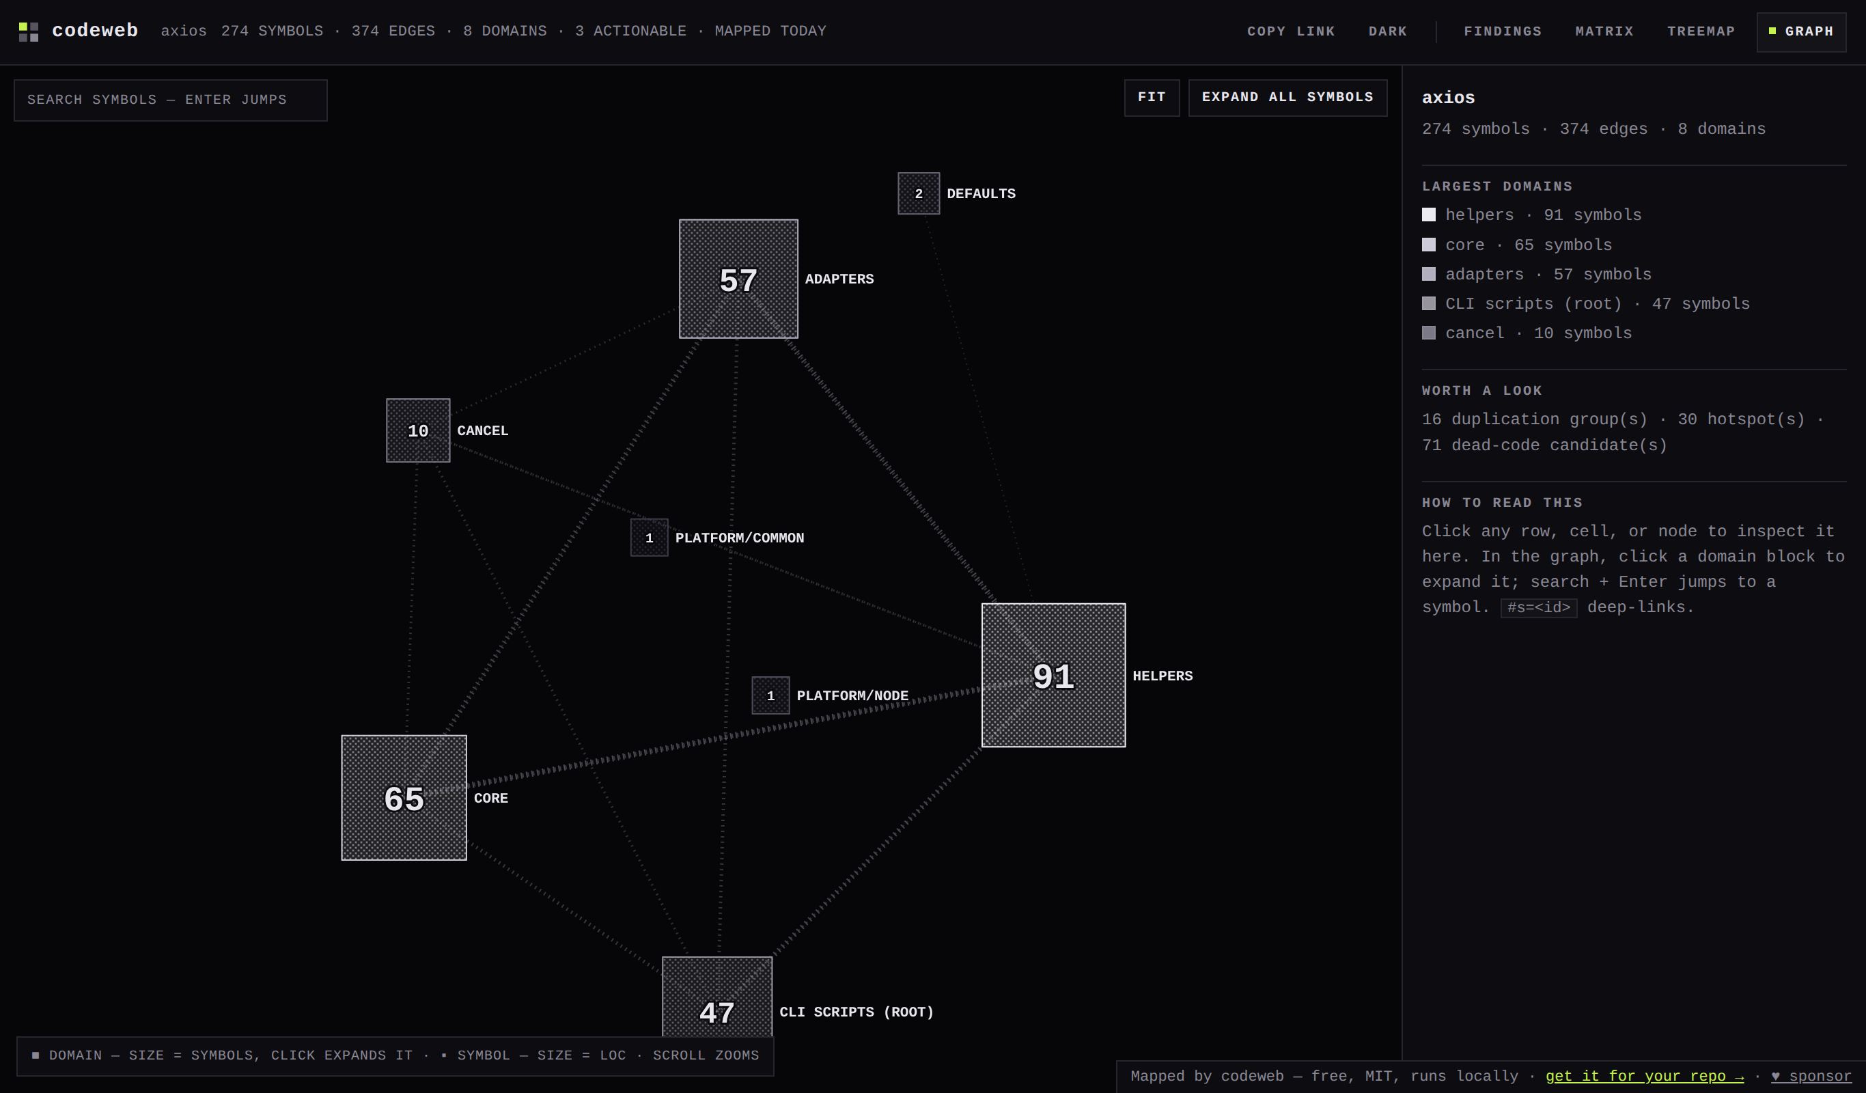Click the '274 SYMBOLS' header stat
This screenshot has width=1866, height=1093.
pos(272,31)
